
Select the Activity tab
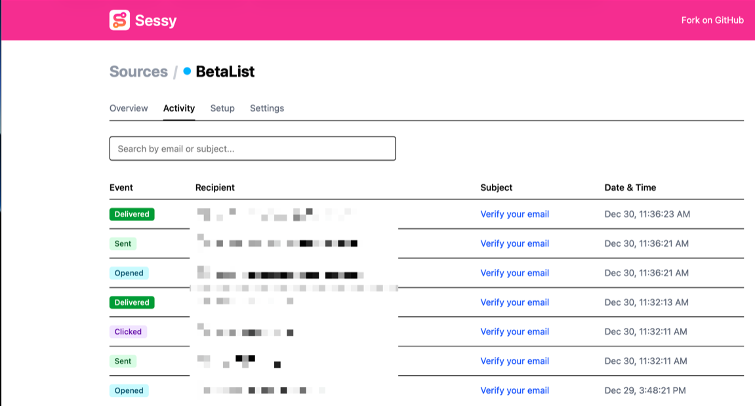tap(179, 108)
